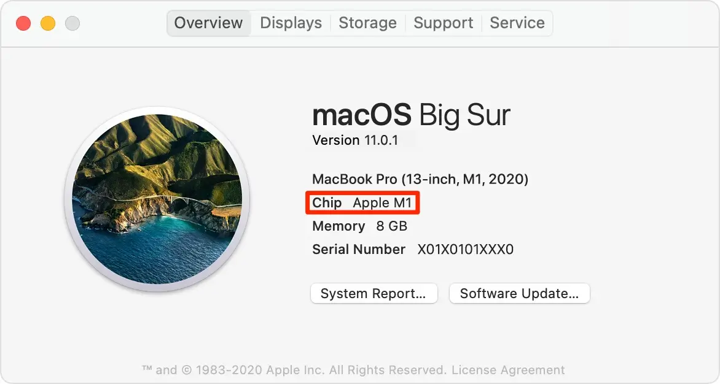Image resolution: width=720 pixels, height=384 pixels.
Task: Click the Version 11.0.1 text
Action: [355, 140]
